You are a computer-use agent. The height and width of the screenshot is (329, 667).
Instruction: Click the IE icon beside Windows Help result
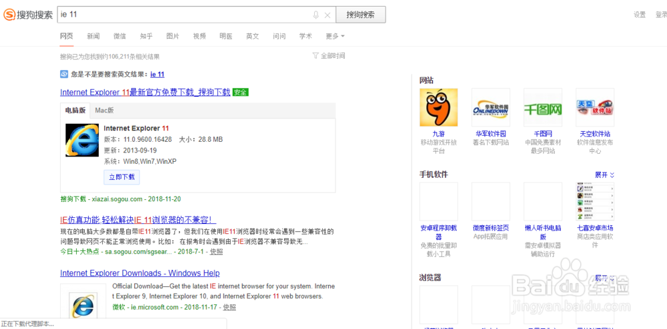(83, 306)
